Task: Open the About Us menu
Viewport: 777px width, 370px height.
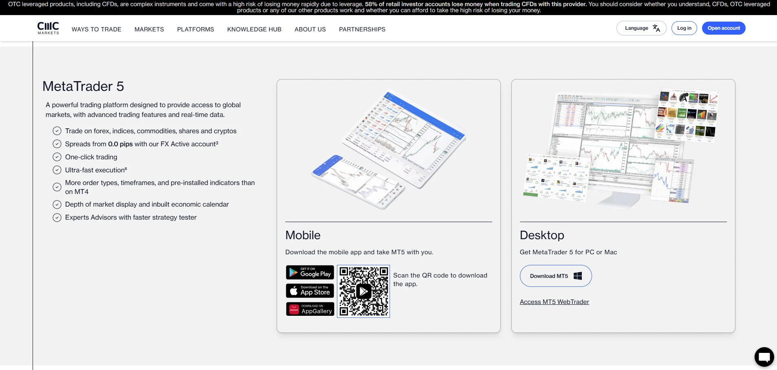Action: [x=310, y=29]
